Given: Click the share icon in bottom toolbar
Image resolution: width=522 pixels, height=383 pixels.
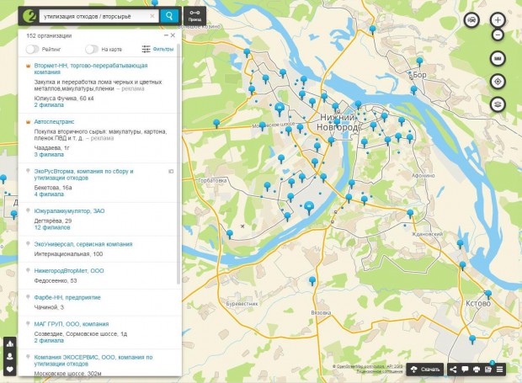Looking at the screenshot, I should (x=453, y=370).
